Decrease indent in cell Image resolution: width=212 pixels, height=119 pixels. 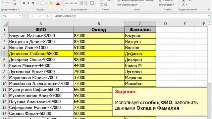click(81, 3)
